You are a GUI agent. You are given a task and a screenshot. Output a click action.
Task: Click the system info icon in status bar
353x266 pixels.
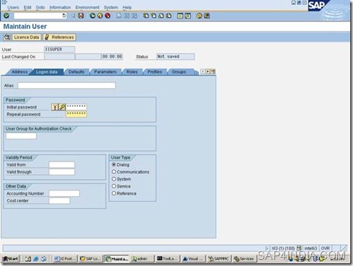299,249
